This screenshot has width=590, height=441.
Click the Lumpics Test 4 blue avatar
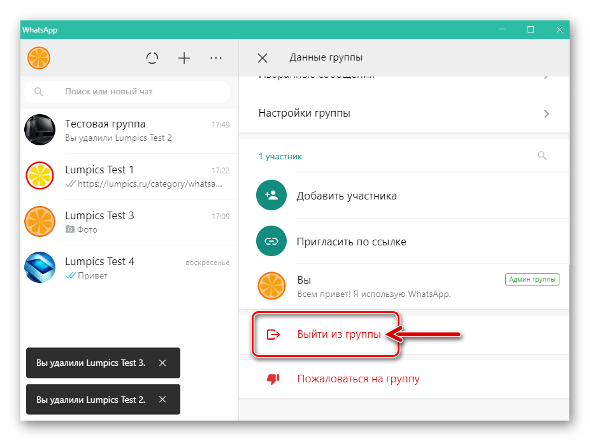tap(40, 268)
